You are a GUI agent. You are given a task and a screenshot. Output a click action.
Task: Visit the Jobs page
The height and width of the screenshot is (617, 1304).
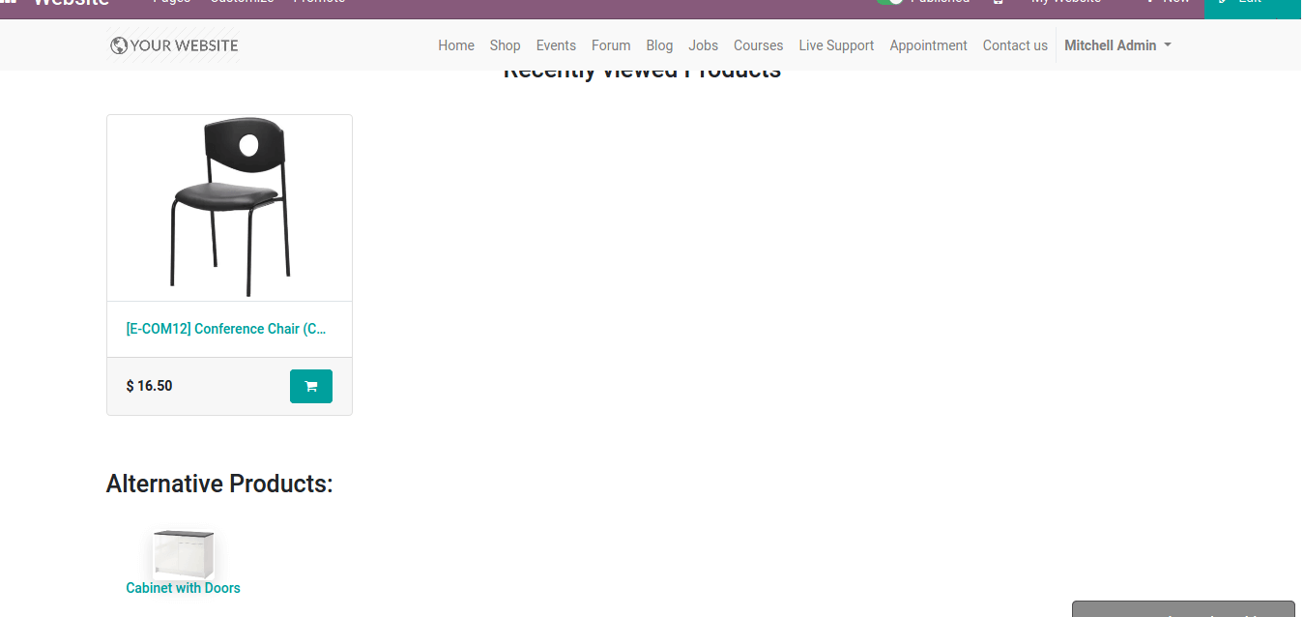pos(703,45)
